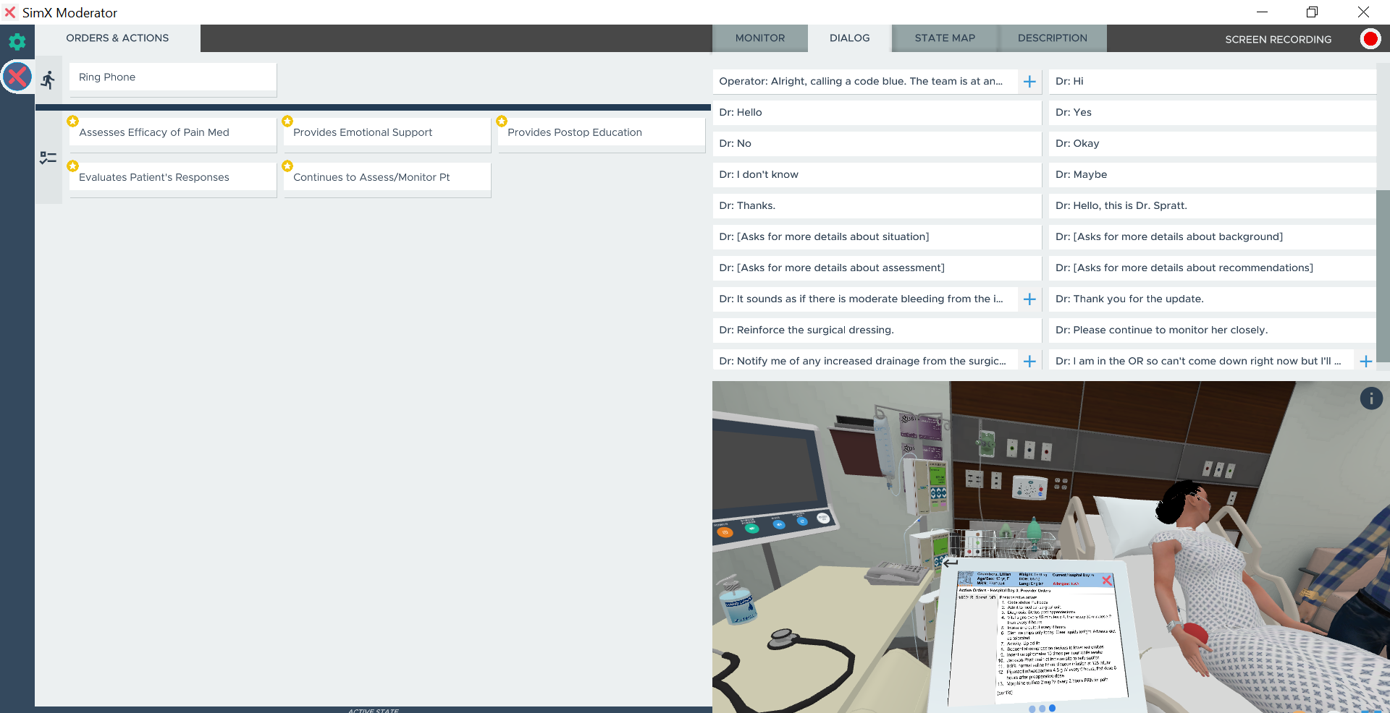The height and width of the screenshot is (713, 1390).
Task: Click the red X SimX logo button
Action: click(x=17, y=77)
